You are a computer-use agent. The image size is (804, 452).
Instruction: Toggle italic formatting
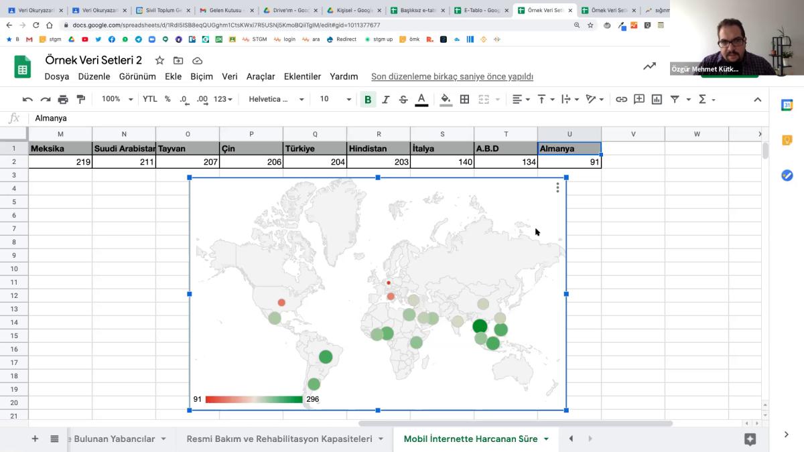coord(386,99)
